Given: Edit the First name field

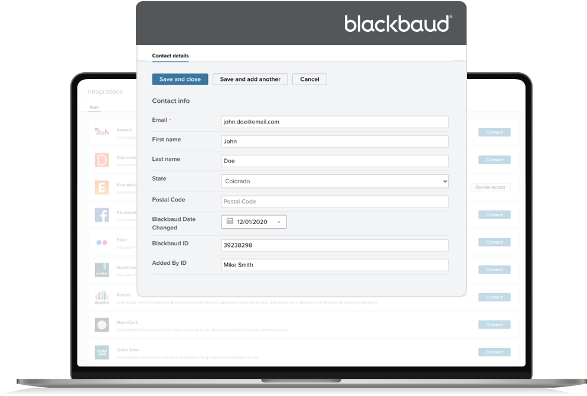Looking at the screenshot, I should (335, 141).
